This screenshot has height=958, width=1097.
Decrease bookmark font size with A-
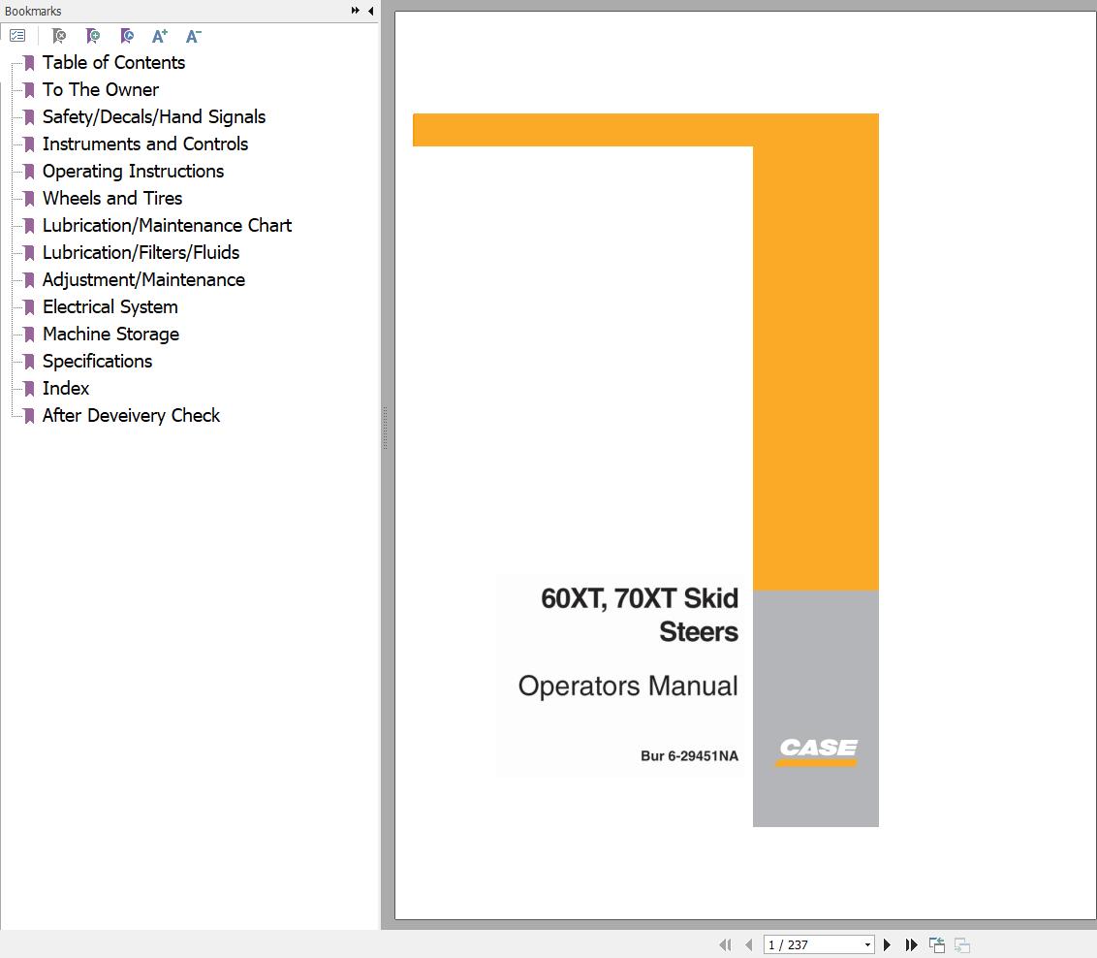(193, 36)
